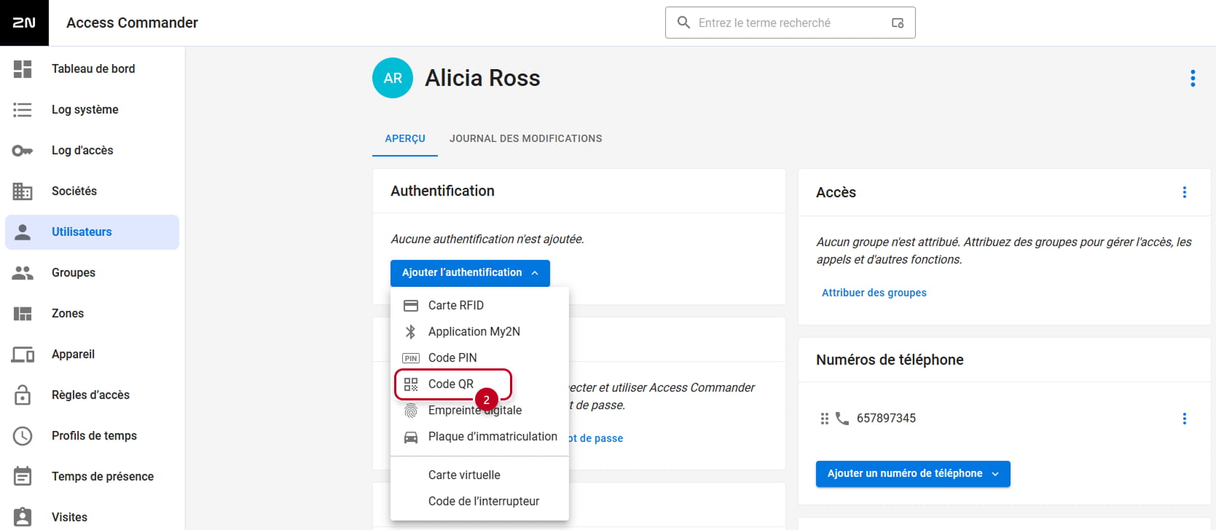1216x530 pixels.
Task: Choose Application My2N from the menu
Action: coord(479,332)
